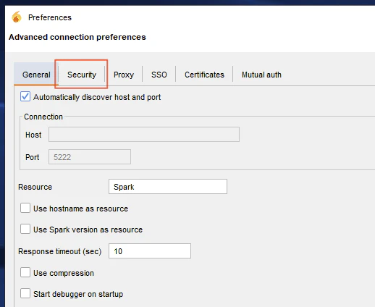This screenshot has width=375, height=307.
Task: Click the Advanced connection preferences heading
Action: click(x=77, y=37)
